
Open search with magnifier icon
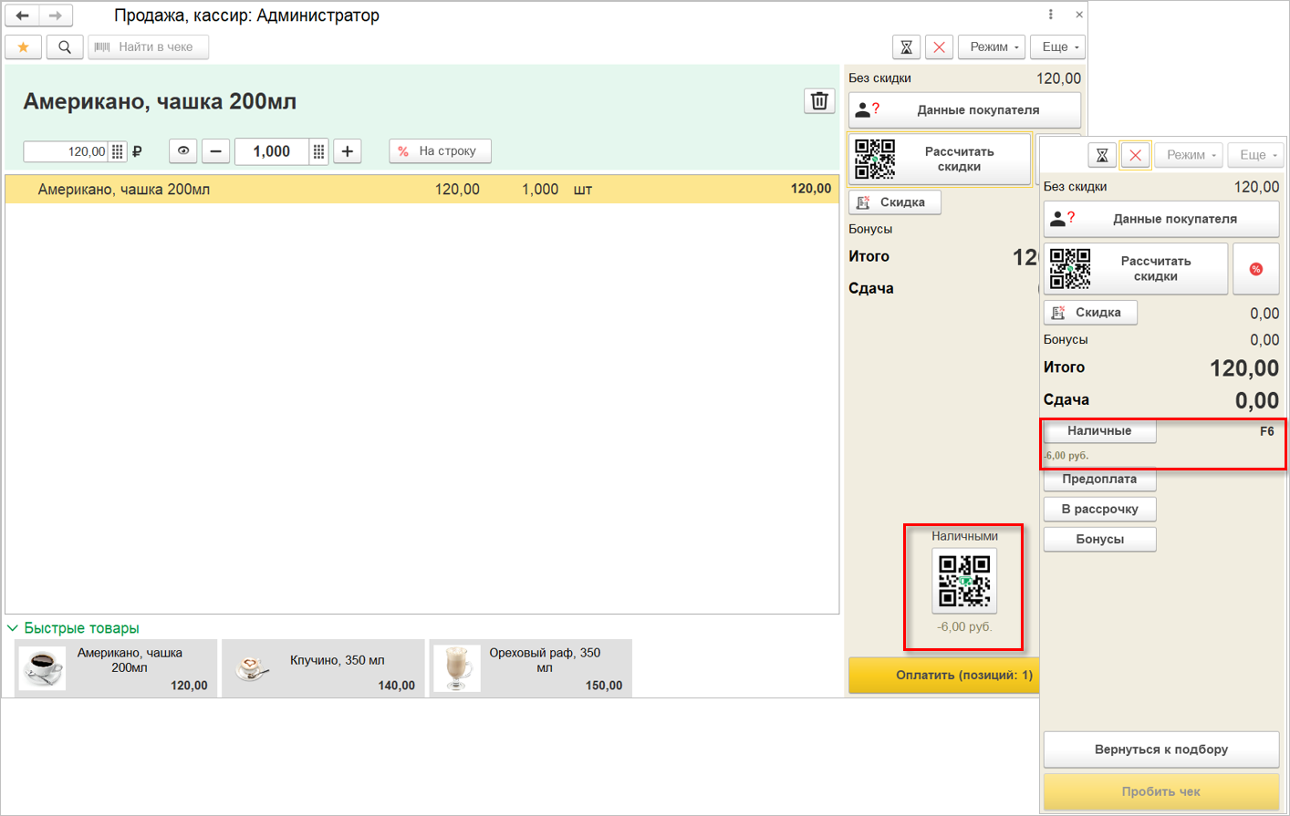(65, 46)
